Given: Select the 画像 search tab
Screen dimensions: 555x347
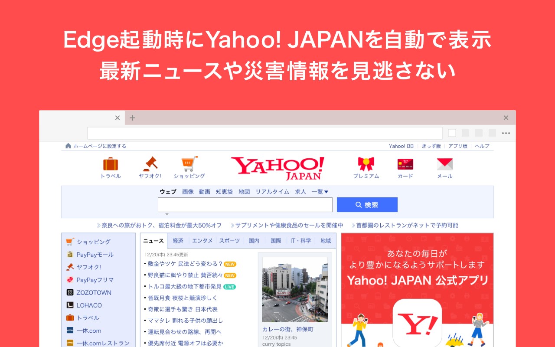Looking at the screenshot, I should tap(188, 192).
